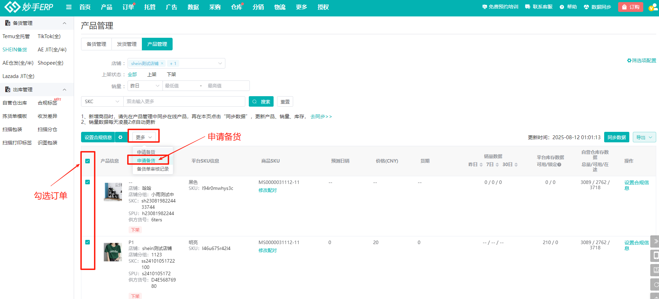Choose 备货单审核记录 from the menu
This screenshot has height=299, width=659.
tap(153, 169)
